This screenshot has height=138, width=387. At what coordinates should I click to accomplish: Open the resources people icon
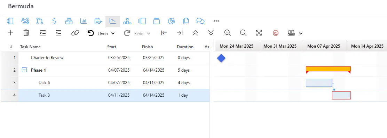point(25,21)
